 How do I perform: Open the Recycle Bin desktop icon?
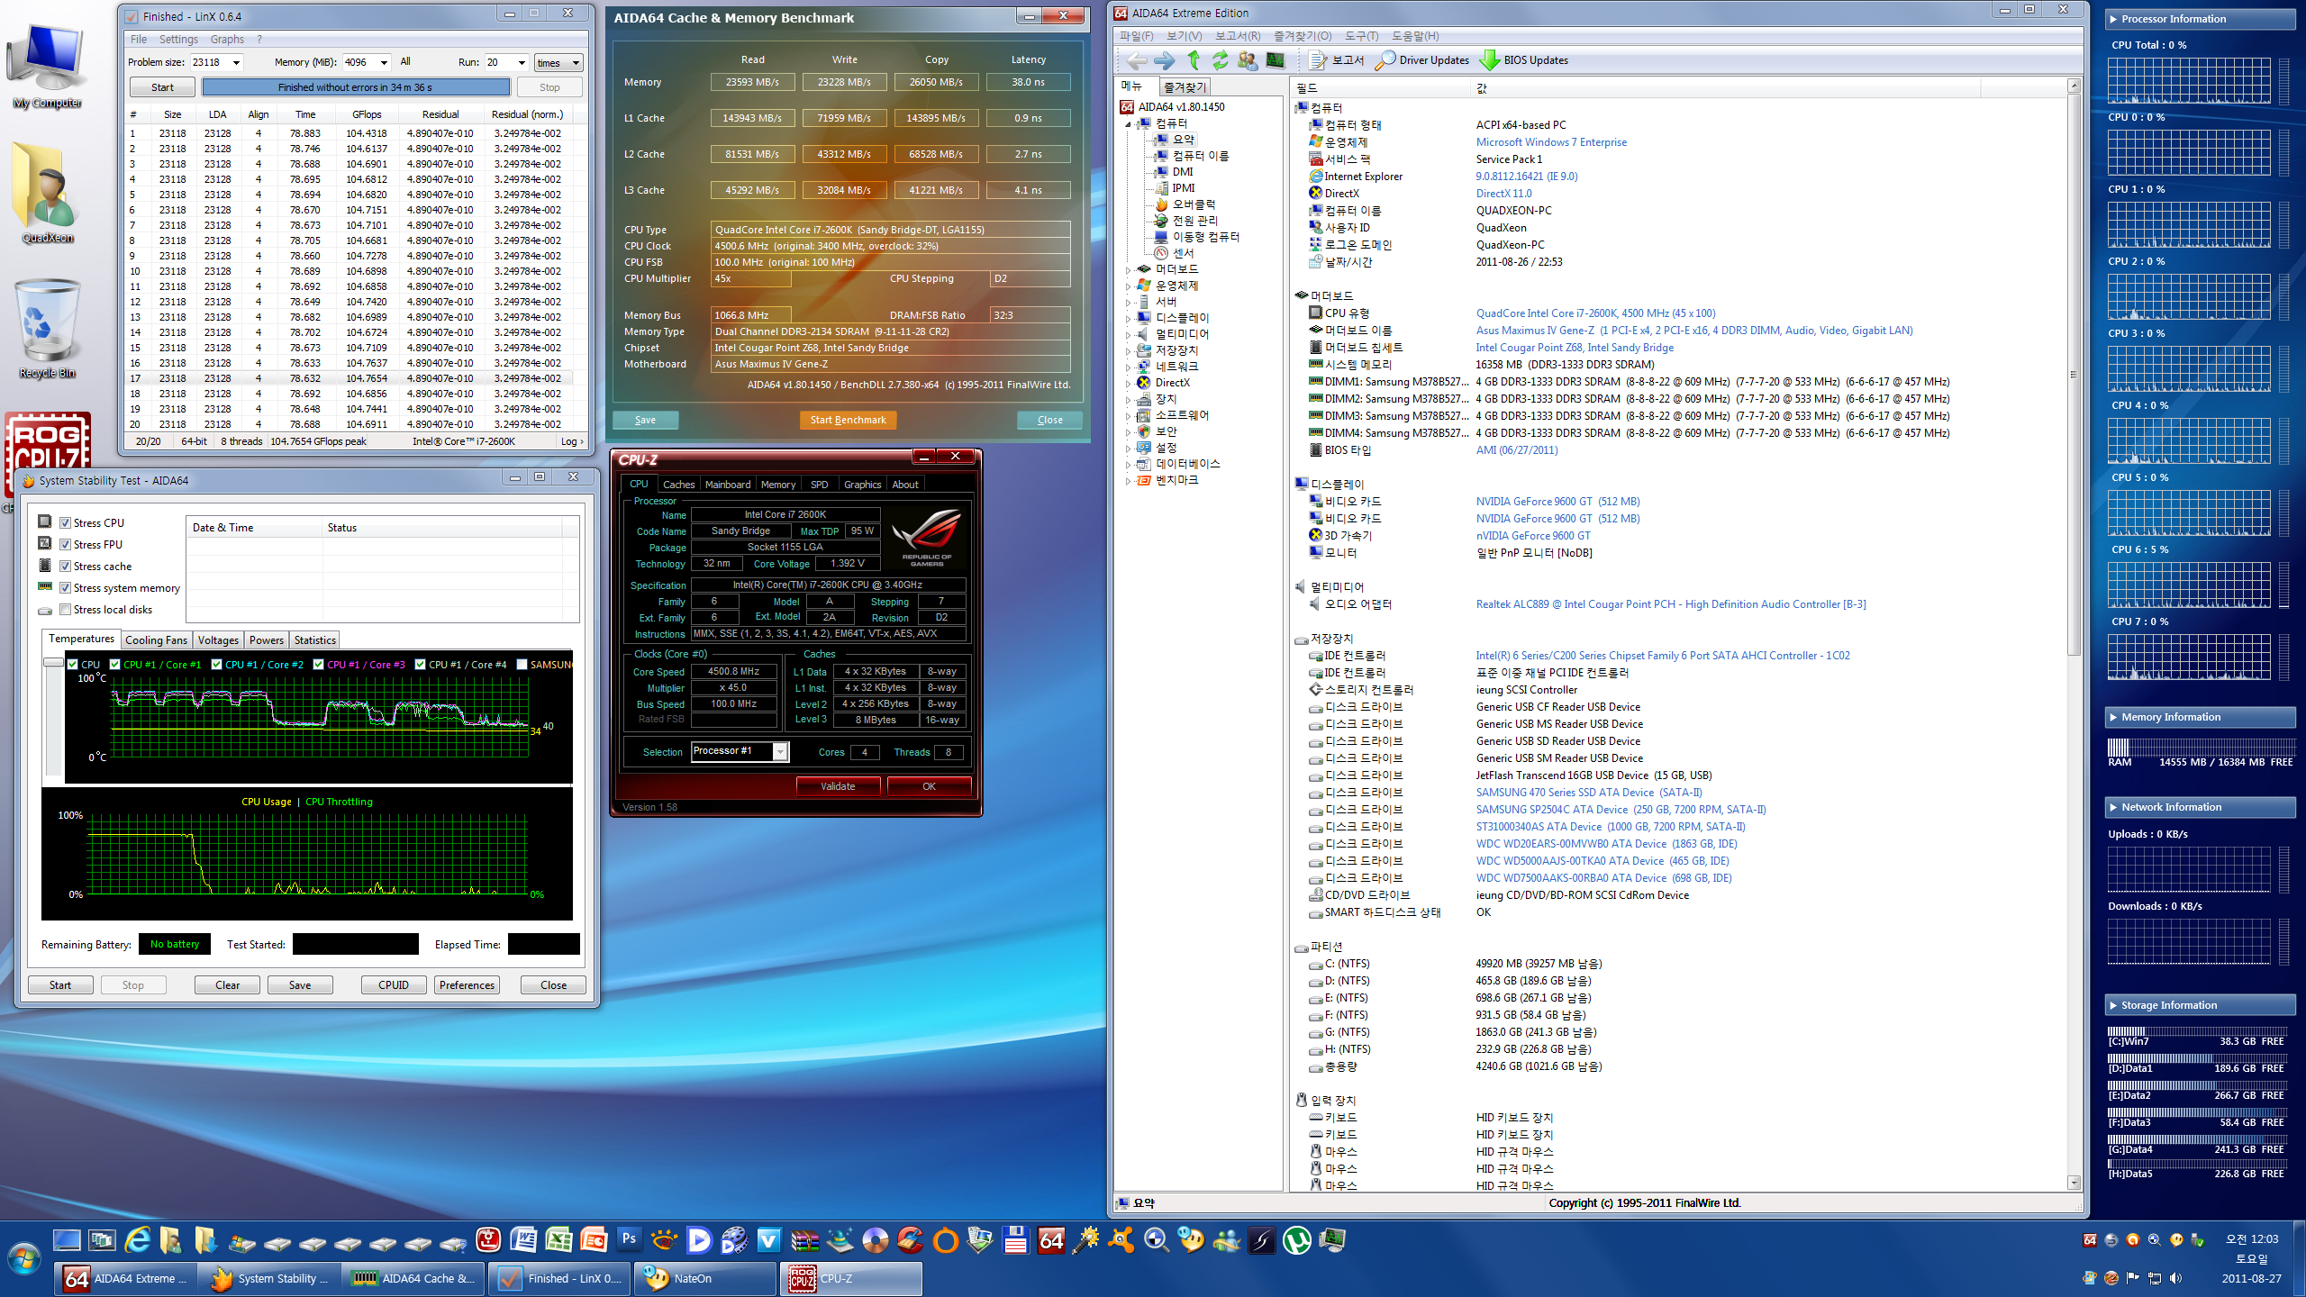[48, 328]
